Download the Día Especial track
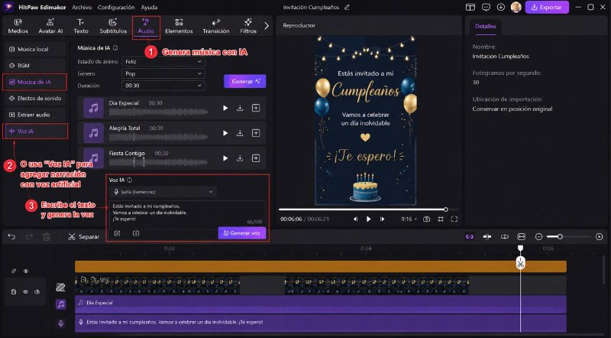 point(240,108)
